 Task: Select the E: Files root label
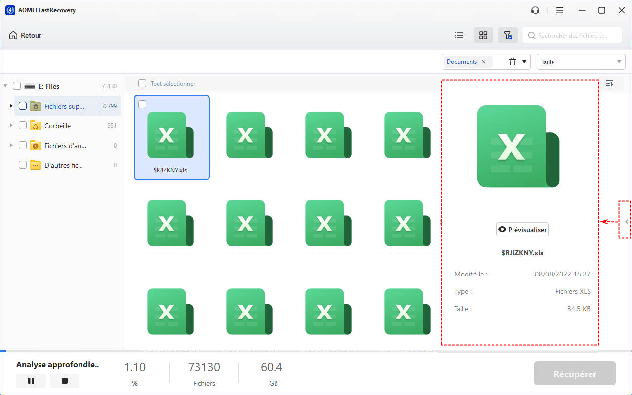pos(49,86)
